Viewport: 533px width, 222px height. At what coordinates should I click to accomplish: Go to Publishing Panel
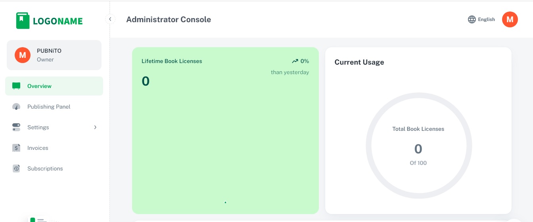(49, 107)
